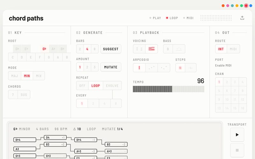The image size is (255, 159).
Task: Click the export share icon
Action: [x=242, y=18]
